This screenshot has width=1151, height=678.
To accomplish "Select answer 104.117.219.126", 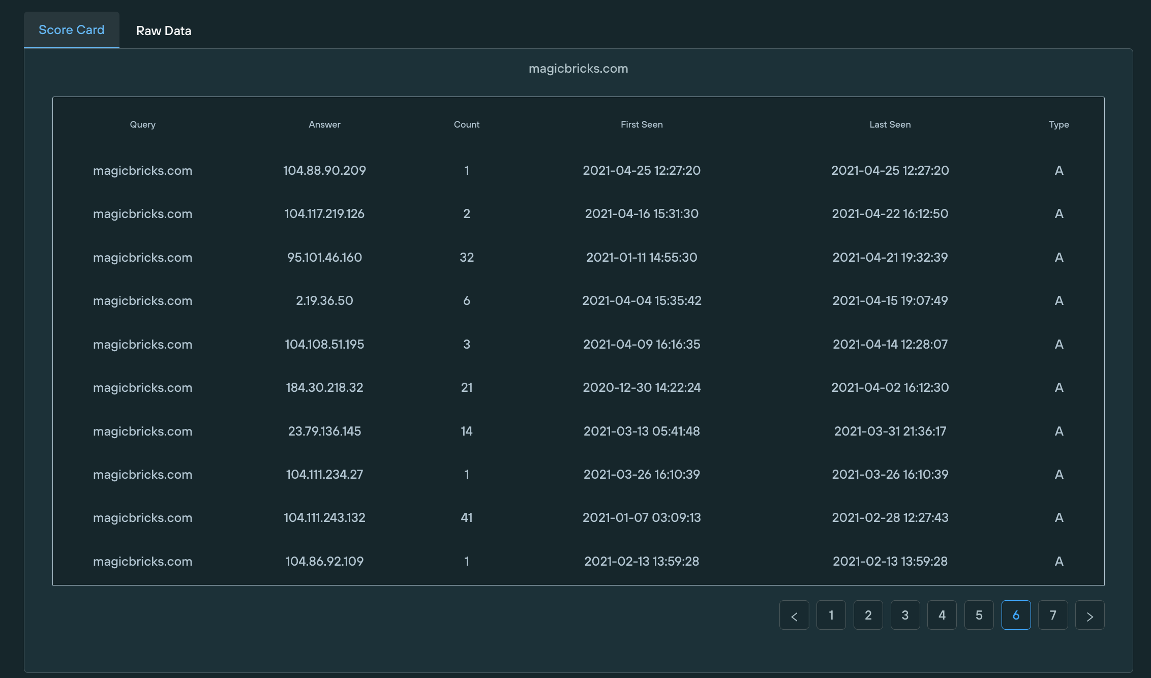I will pyautogui.click(x=324, y=213).
